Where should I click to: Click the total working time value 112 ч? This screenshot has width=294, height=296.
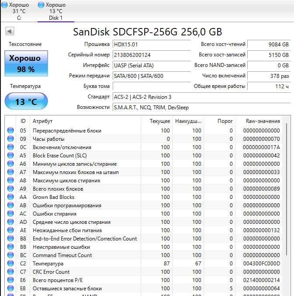pyautogui.click(x=269, y=87)
